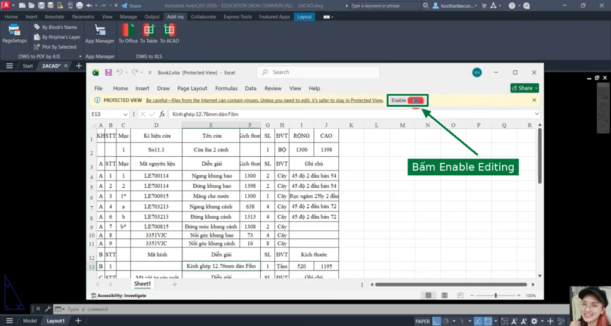Click the search magnifier in AutoCAD title bar

pos(426,6)
